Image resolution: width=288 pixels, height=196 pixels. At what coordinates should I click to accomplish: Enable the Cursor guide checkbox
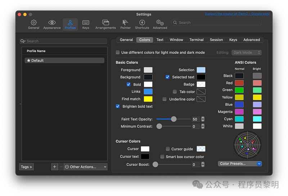pyautogui.click(x=168, y=149)
